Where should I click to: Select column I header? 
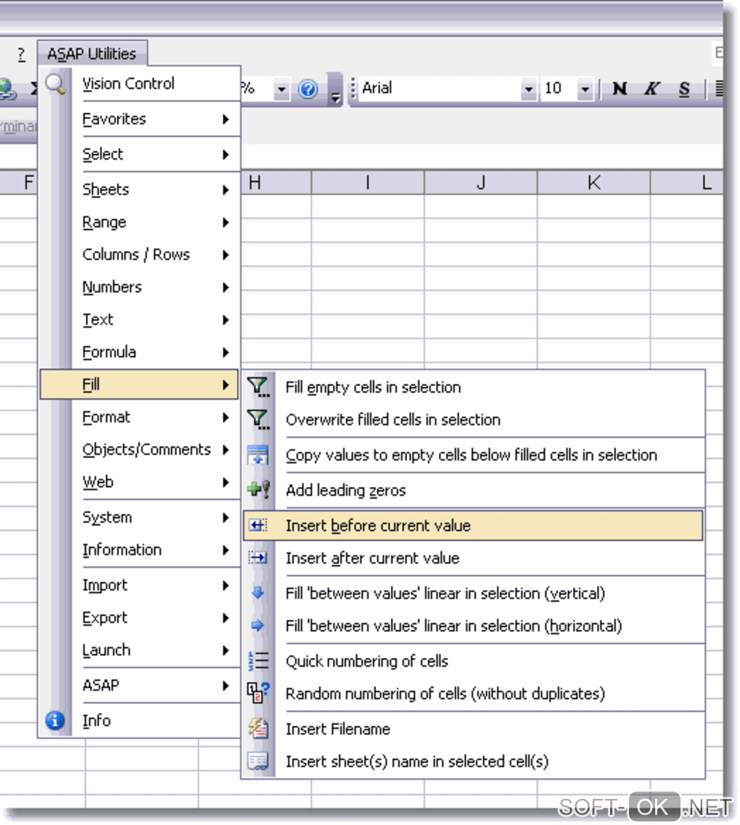(368, 183)
